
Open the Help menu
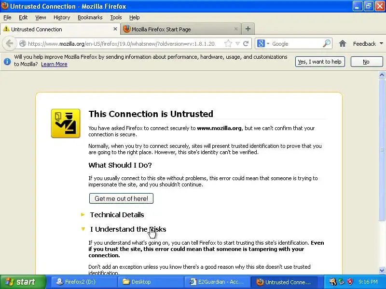(135, 17)
